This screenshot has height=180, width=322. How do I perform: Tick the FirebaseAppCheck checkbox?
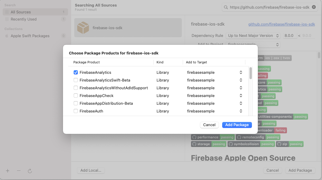pyautogui.click(x=75, y=96)
